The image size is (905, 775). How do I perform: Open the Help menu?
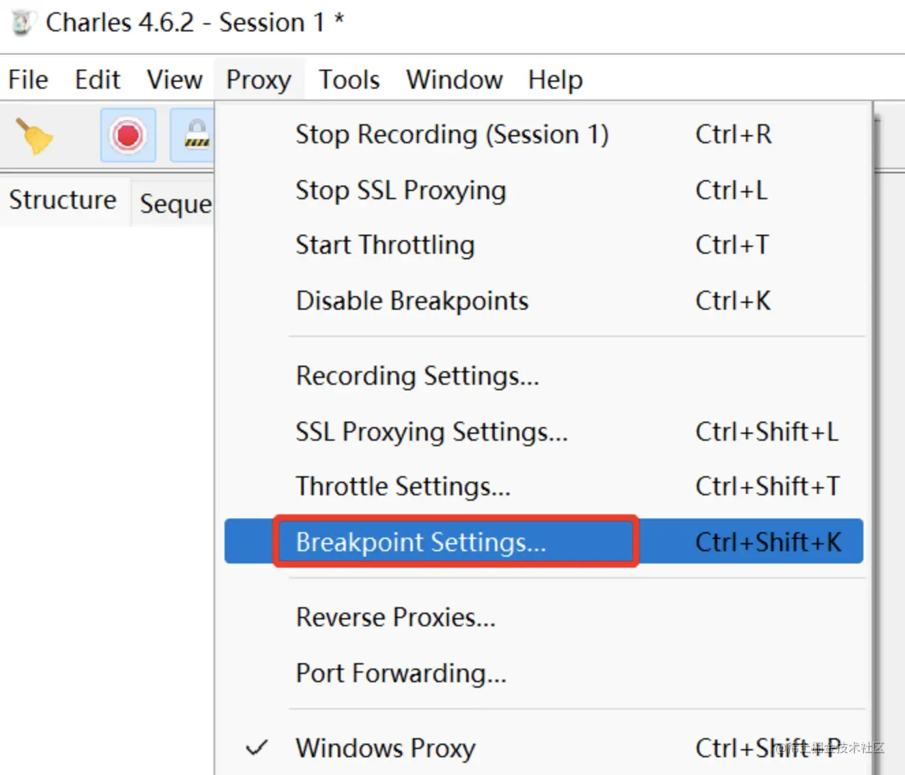point(556,80)
